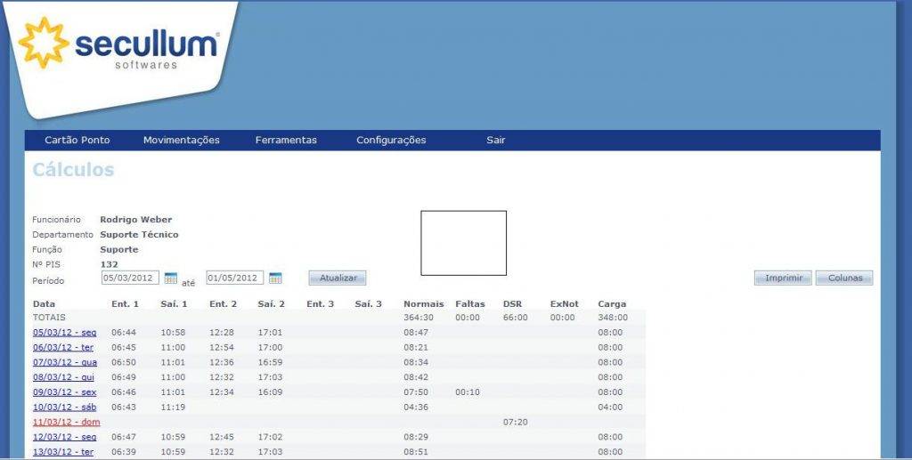This screenshot has height=460, width=912.
Task: Open the Configurações menu
Action: tap(391, 140)
